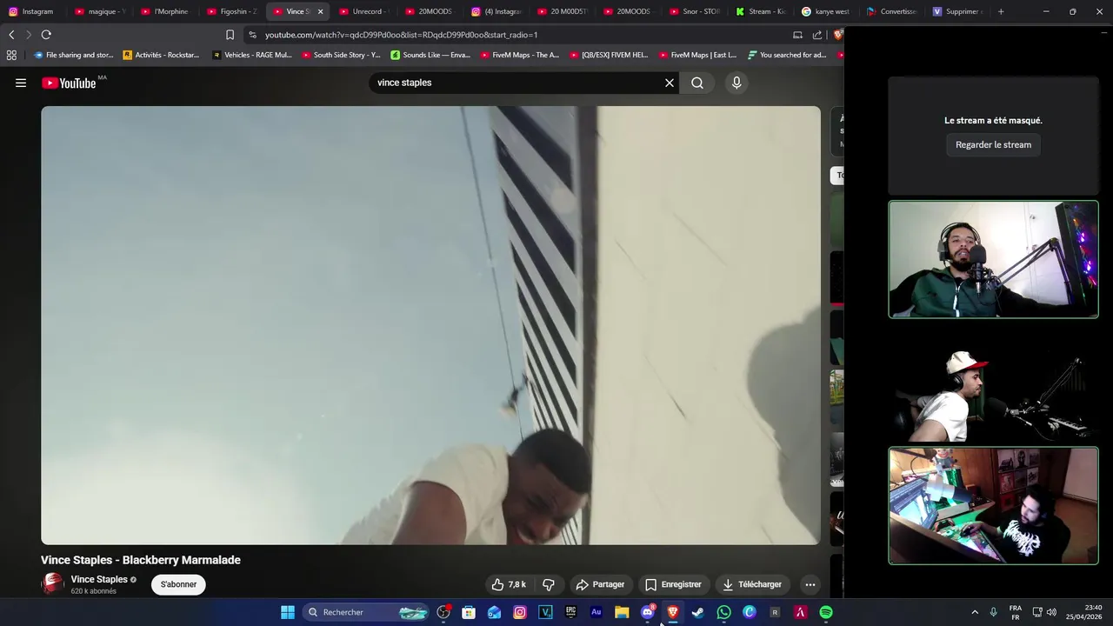Go back with the browser back arrow
Viewport: 1113px width, 626px height.
coord(11,35)
